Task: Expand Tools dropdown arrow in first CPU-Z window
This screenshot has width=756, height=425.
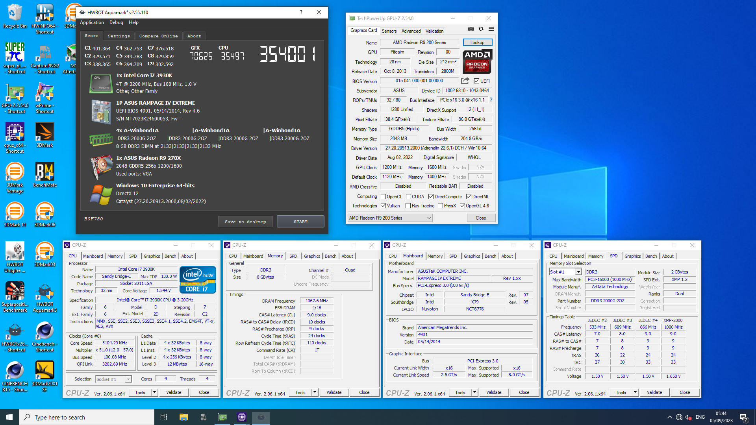Action: [x=155, y=392]
